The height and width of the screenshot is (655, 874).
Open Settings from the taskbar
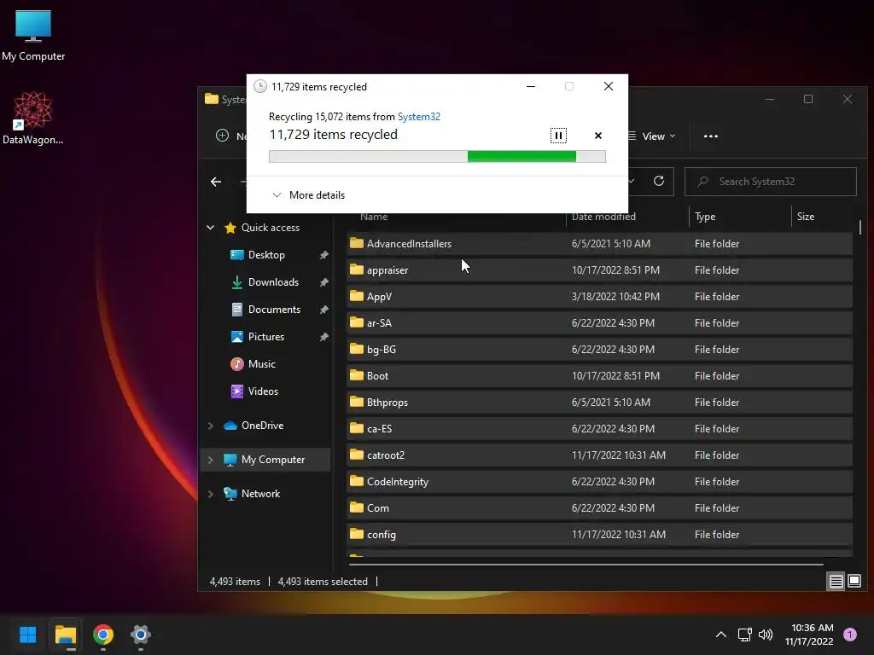(x=141, y=635)
